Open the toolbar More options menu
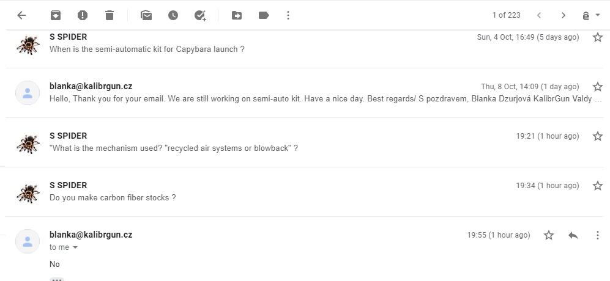Viewport: 610px width, 281px height. (x=288, y=15)
